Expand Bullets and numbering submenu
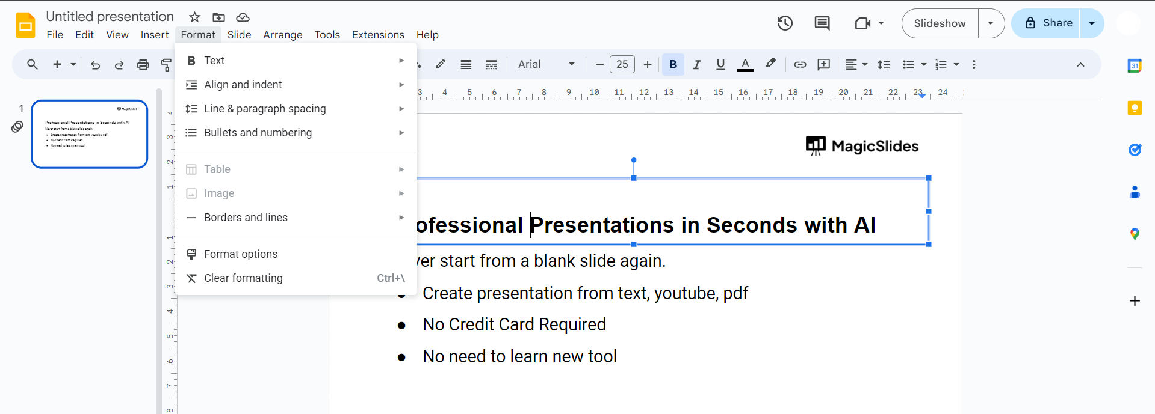The image size is (1155, 414). [x=296, y=133]
